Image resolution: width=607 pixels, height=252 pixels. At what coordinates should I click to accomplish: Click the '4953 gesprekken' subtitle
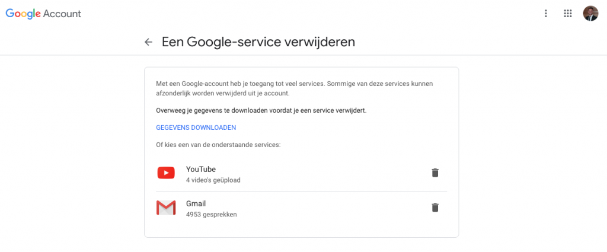212,214
